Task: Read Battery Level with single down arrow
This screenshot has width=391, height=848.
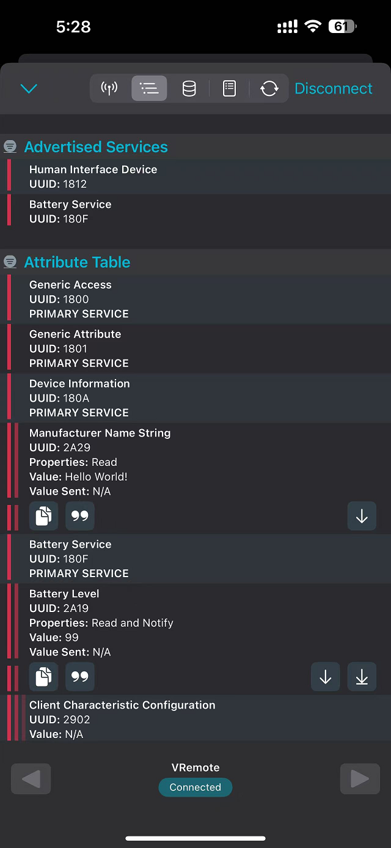Action: pyautogui.click(x=325, y=677)
